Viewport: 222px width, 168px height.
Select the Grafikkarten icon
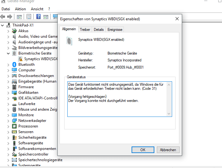(x=14, y=93)
